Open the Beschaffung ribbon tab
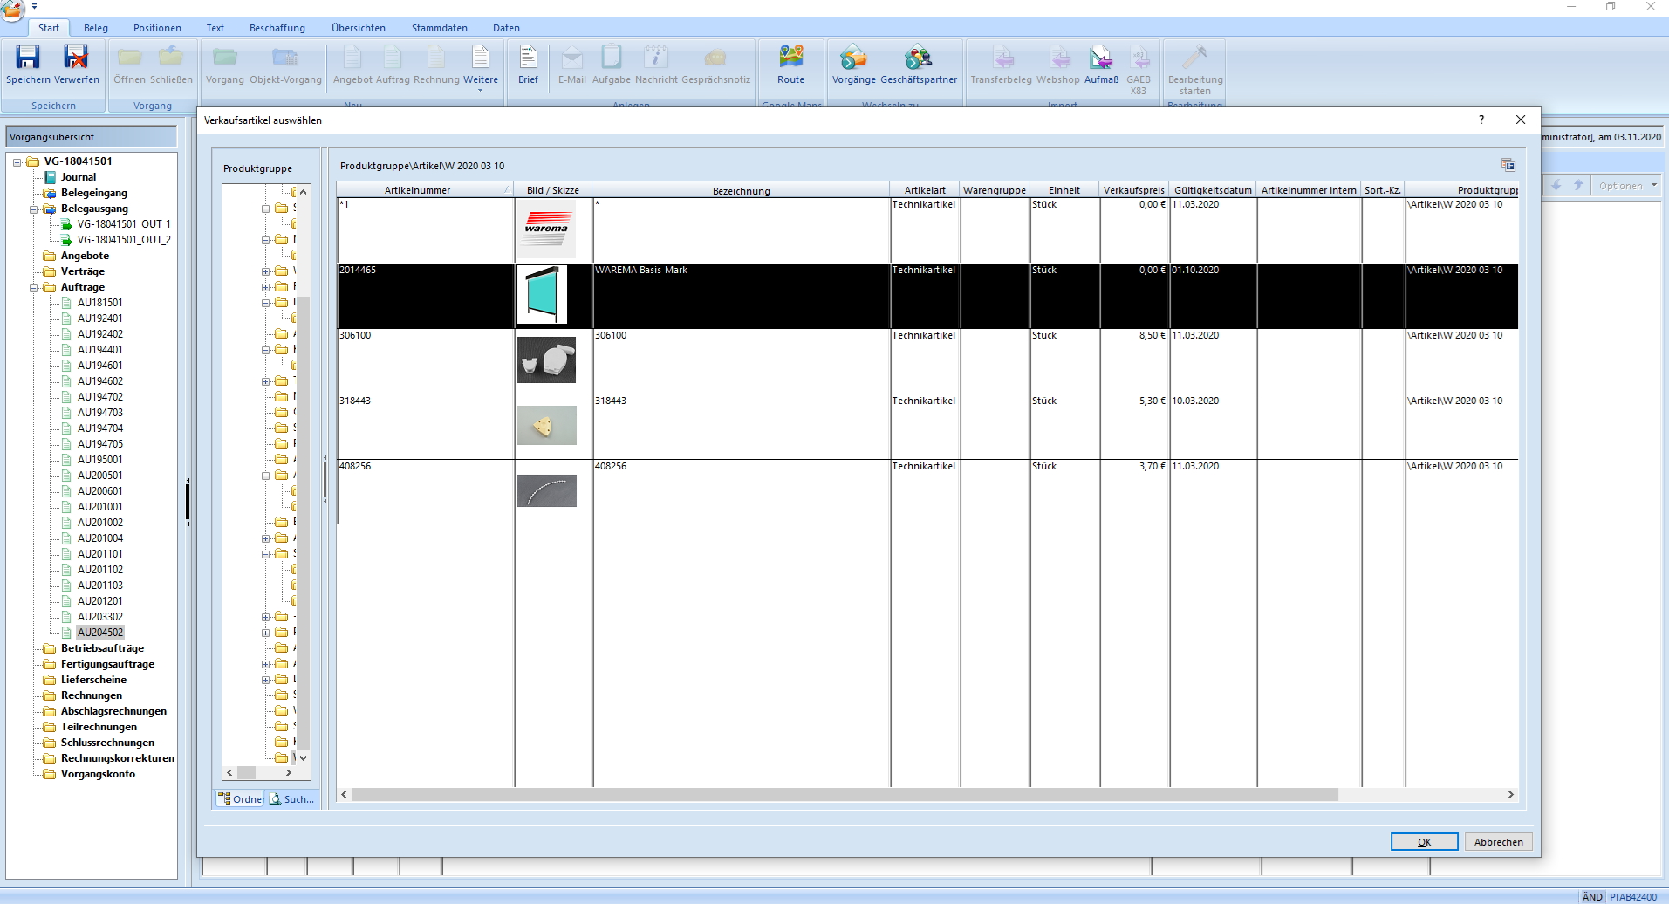 click(x=277, y=28)
